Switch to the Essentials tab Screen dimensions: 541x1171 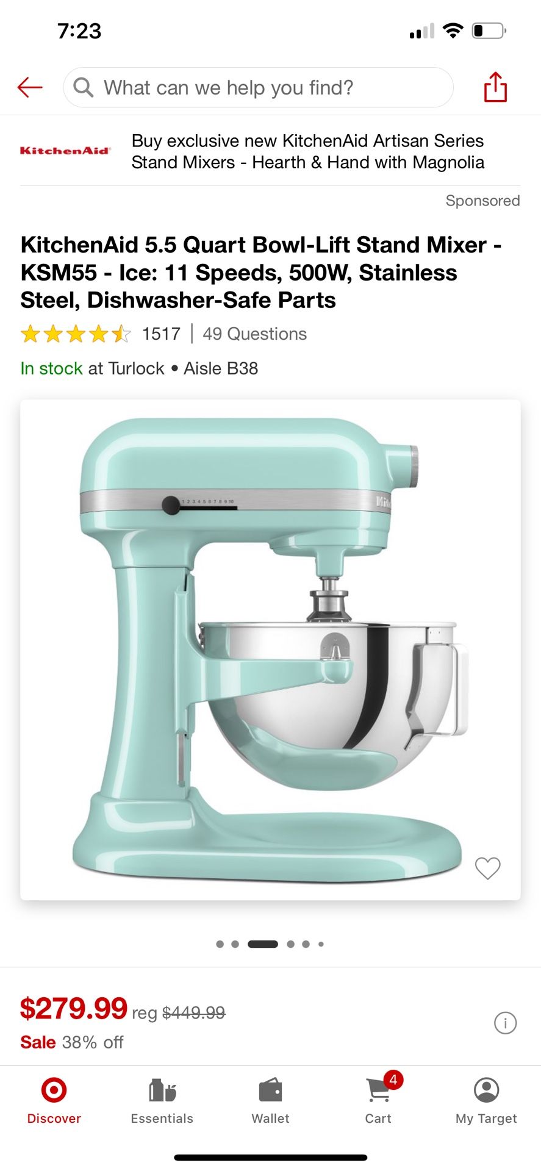coord(162,1101)
